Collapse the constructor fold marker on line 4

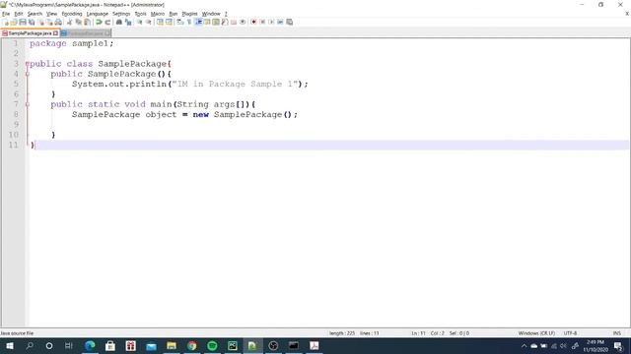[x=28, y=74]
